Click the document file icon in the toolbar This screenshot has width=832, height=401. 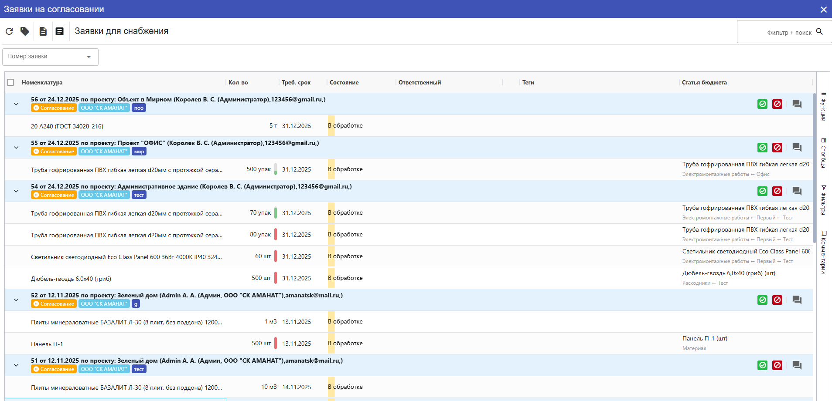(x=43, y=31)
